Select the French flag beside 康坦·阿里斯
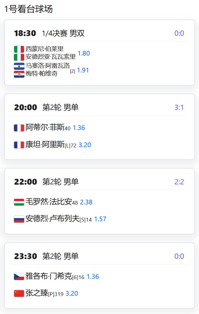Viewport: 199px width, 314px height. (19, 144)
